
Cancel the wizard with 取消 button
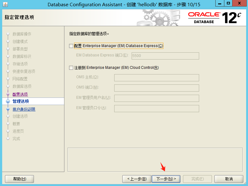pos(229,179)
